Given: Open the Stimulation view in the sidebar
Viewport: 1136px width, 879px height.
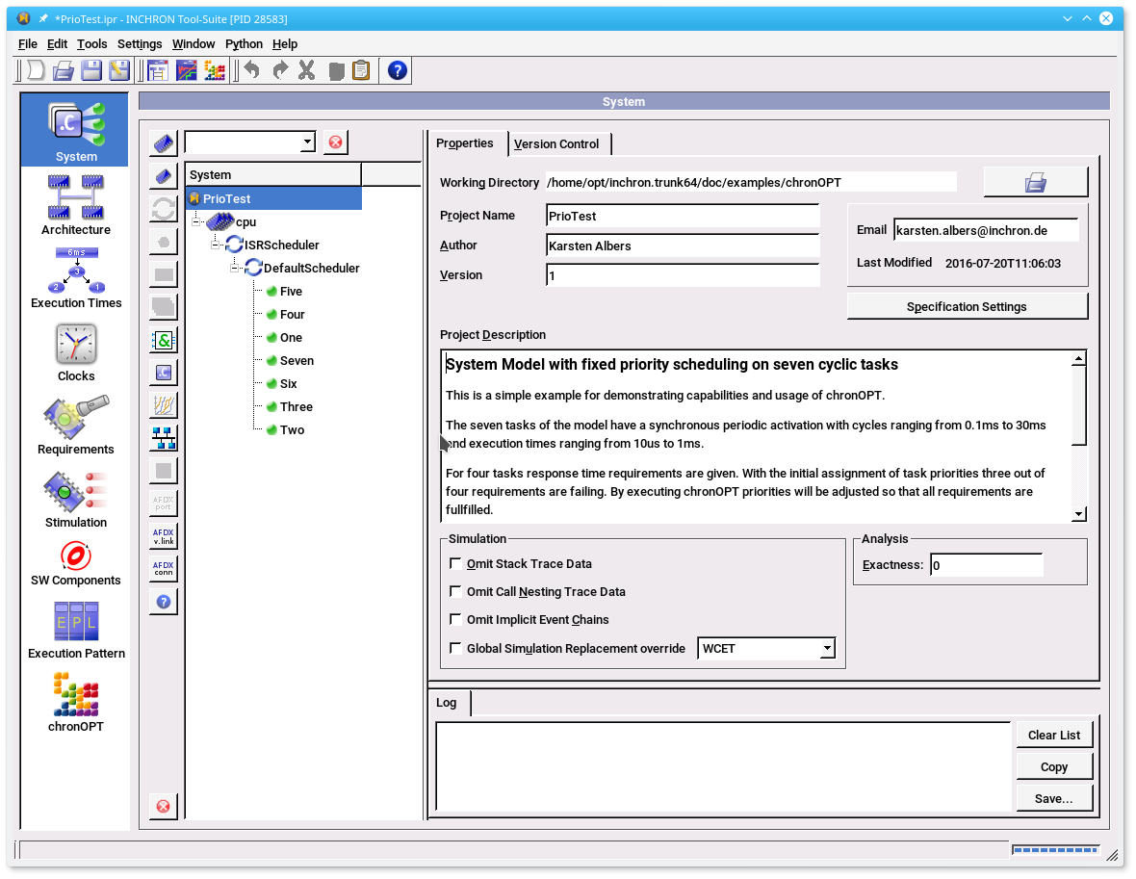Looking at the screenshot, I should coord(75,500).
